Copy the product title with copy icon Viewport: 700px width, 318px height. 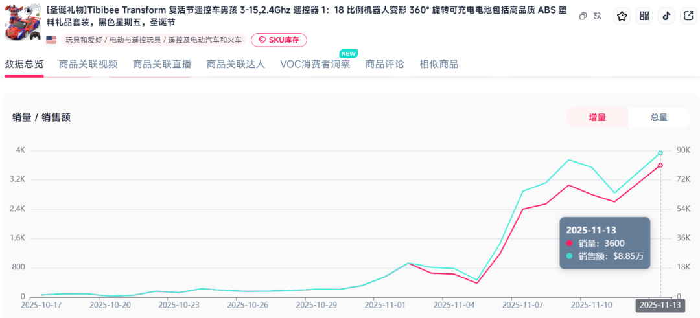(583, 16)
